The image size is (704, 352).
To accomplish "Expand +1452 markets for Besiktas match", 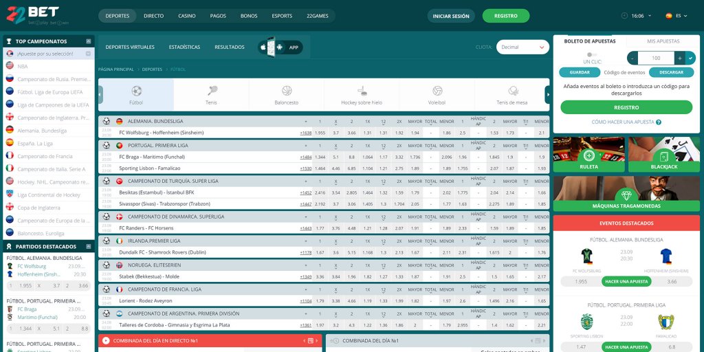I will point(306,192).
